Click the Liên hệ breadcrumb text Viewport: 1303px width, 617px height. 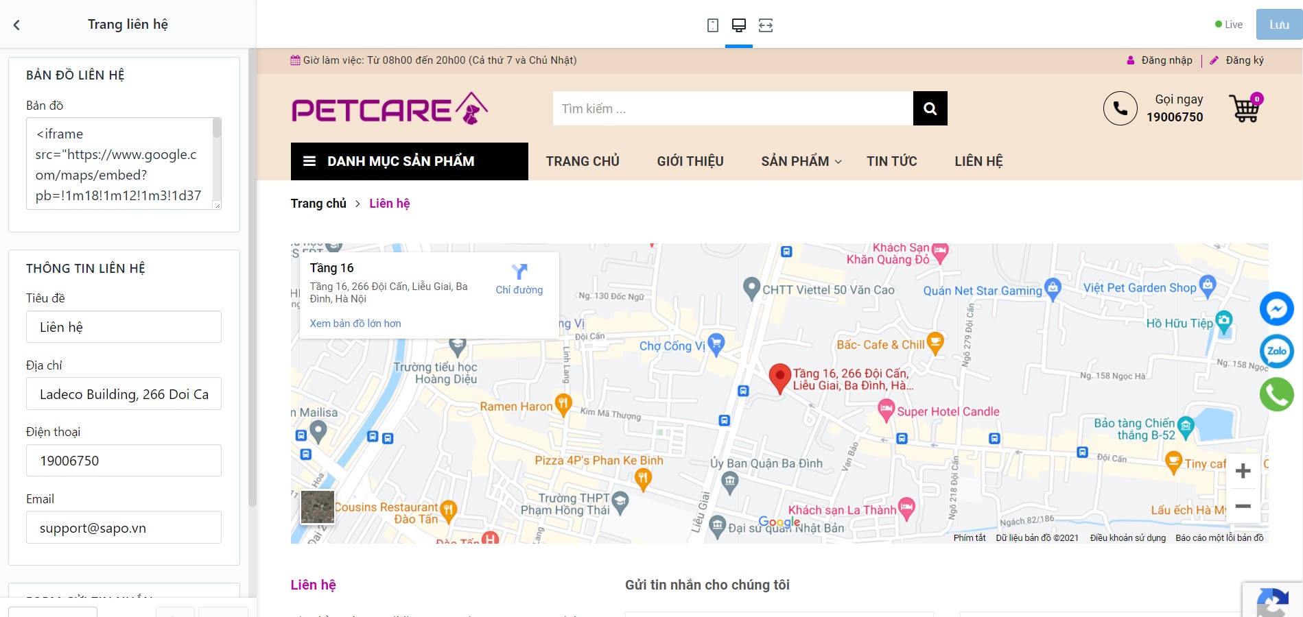(390, 204)
